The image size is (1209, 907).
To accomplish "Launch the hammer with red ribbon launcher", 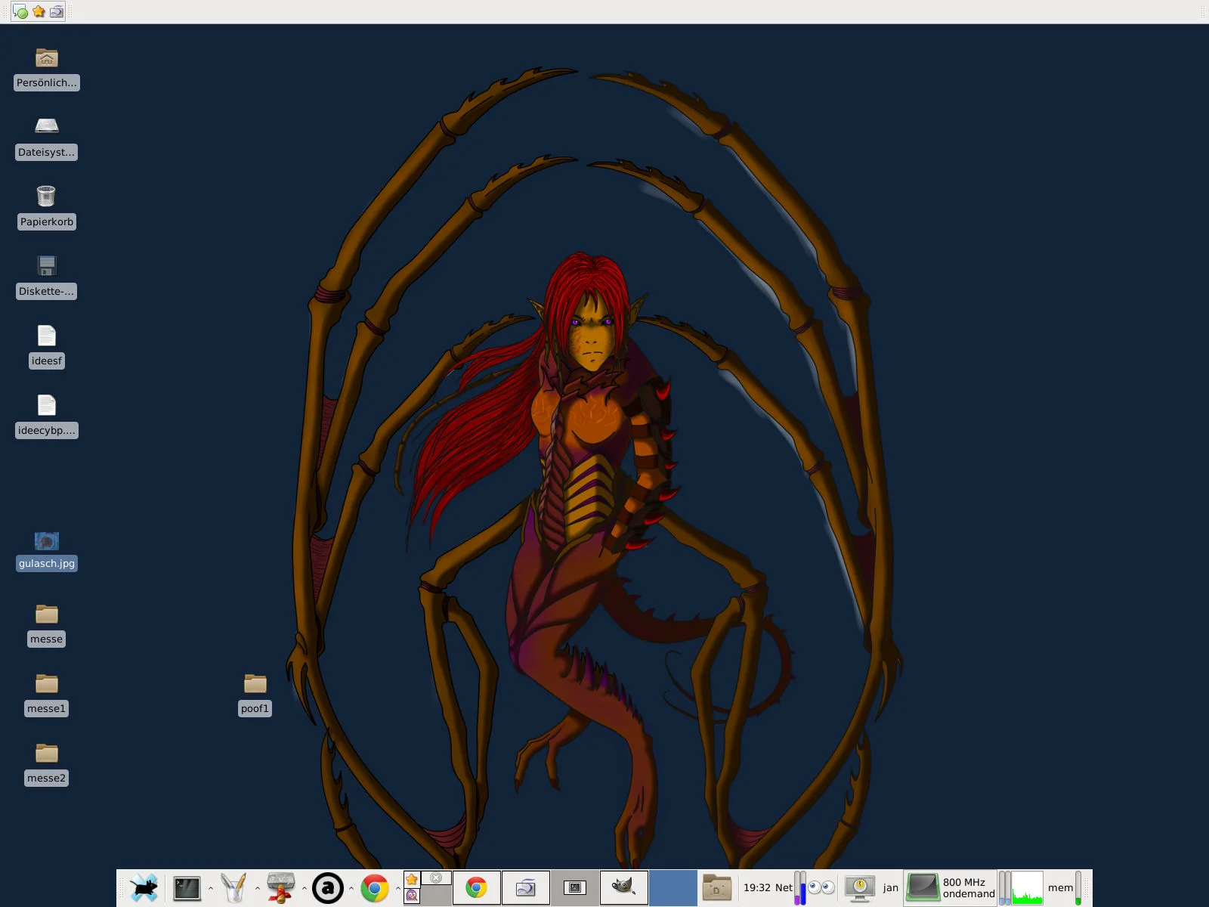I will [x=280, y=888].
